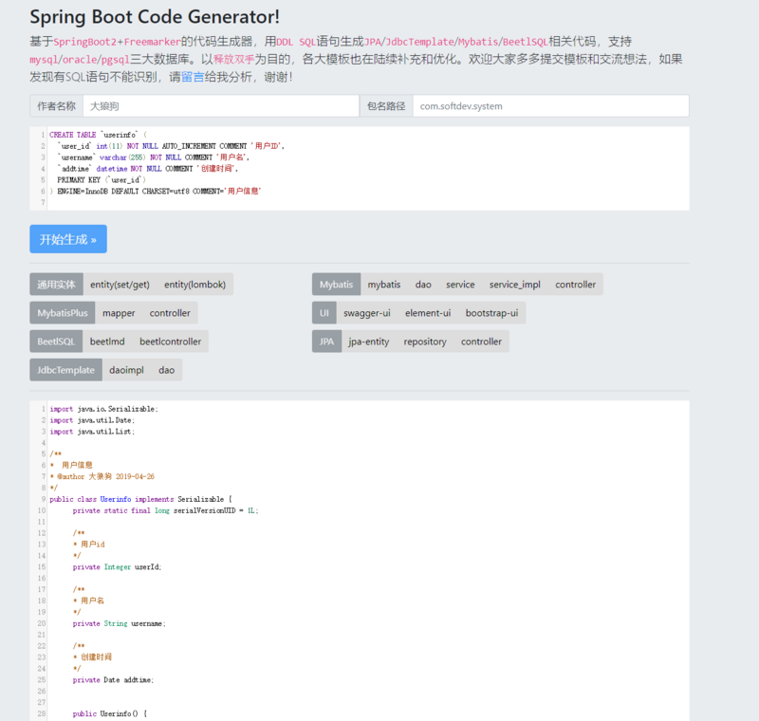Screen dimensions: 759x721
Task: Pick the bootstrap-ui template
Action: click(x=491, y=313)
